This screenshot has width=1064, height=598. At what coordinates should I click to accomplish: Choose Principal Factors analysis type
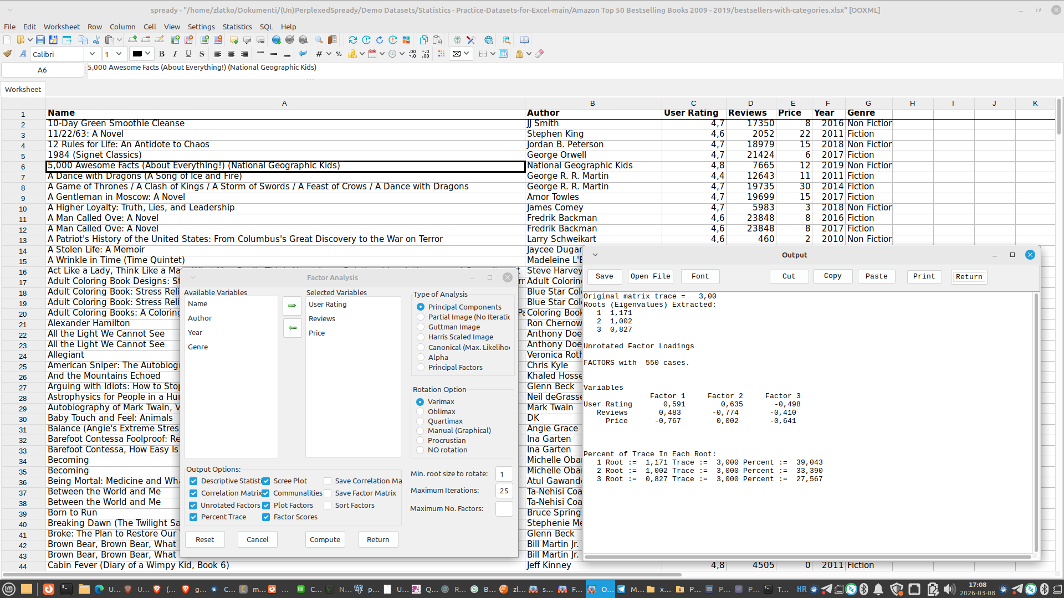click(x=421, y=367)
